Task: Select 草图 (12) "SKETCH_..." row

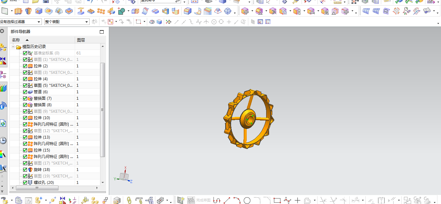Action: [55, 131]
